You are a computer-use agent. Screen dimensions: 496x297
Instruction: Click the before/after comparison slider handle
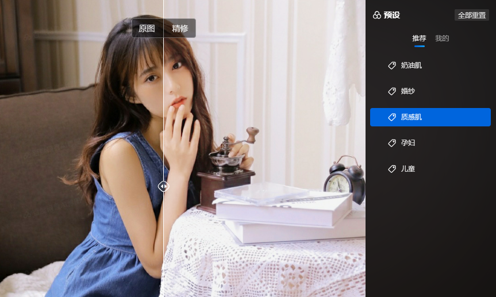tap(164, 186)
